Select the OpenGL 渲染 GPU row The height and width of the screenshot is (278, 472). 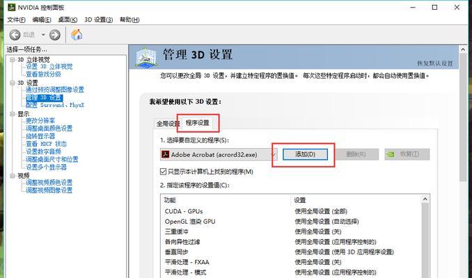click(x=292, y=222)
